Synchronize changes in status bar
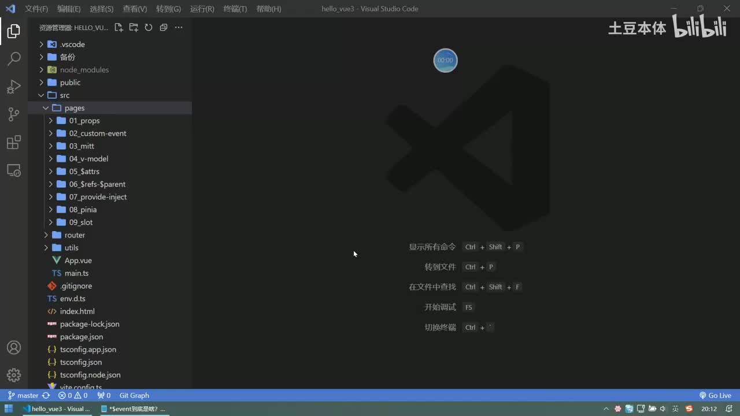740x416 pixels. coord(46,396)
